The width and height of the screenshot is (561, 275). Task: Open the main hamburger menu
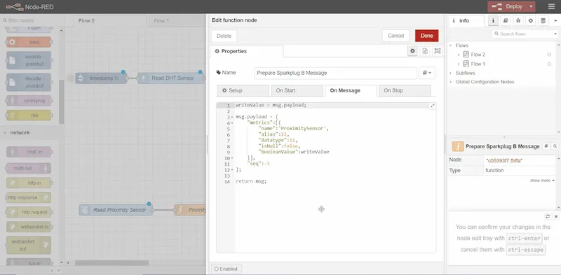[x=551, y=6]
